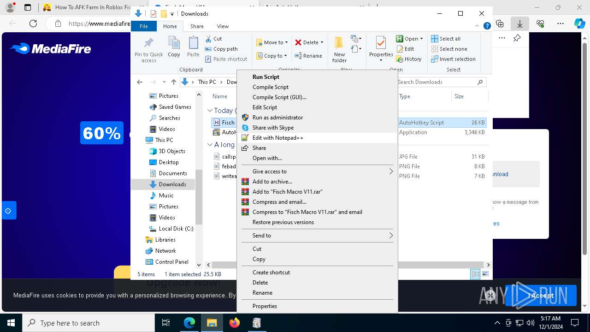
Task: Open Microsoft Edge from the taskbar
Action: 189,323
